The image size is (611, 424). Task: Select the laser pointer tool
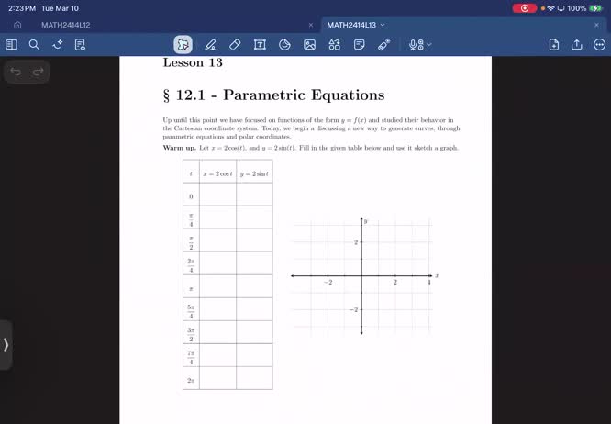[x=384, y=44]
